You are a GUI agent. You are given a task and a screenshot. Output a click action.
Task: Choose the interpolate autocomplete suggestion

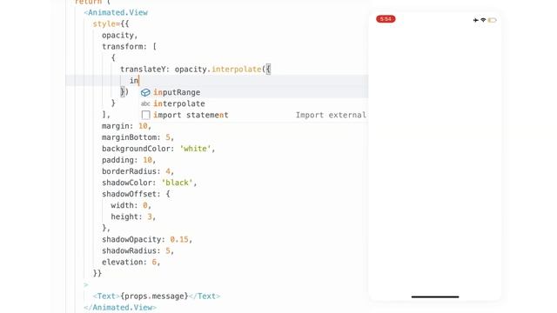click(253, 103)
